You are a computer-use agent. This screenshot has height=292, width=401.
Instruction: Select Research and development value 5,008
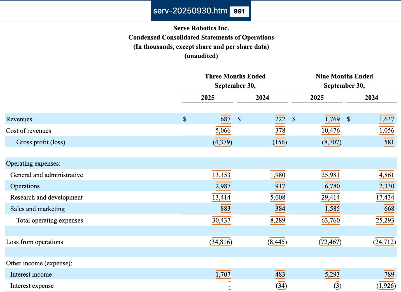[x=278, y=198]
